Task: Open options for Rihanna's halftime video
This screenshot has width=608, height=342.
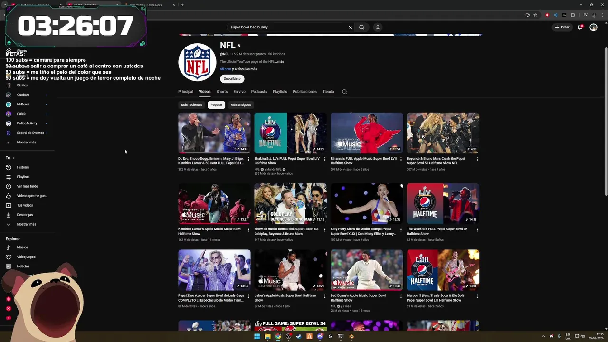Action: (401, 159)
